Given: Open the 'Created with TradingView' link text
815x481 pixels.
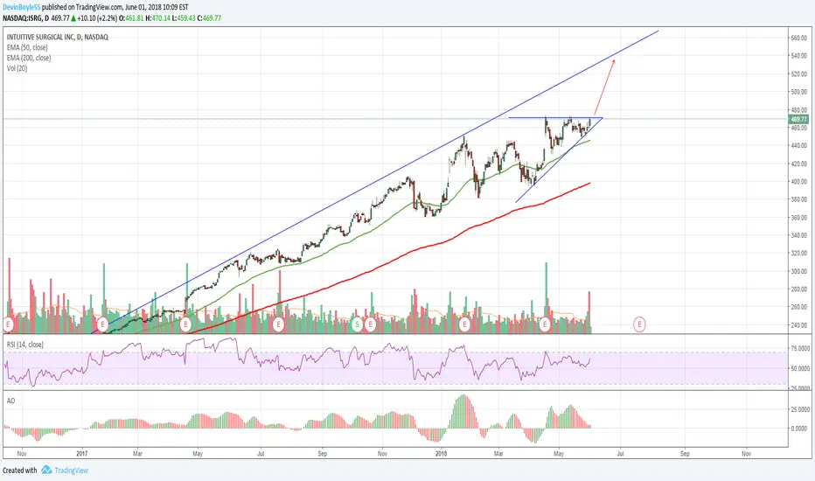Looking at the screenshot, I should point(45,471).
